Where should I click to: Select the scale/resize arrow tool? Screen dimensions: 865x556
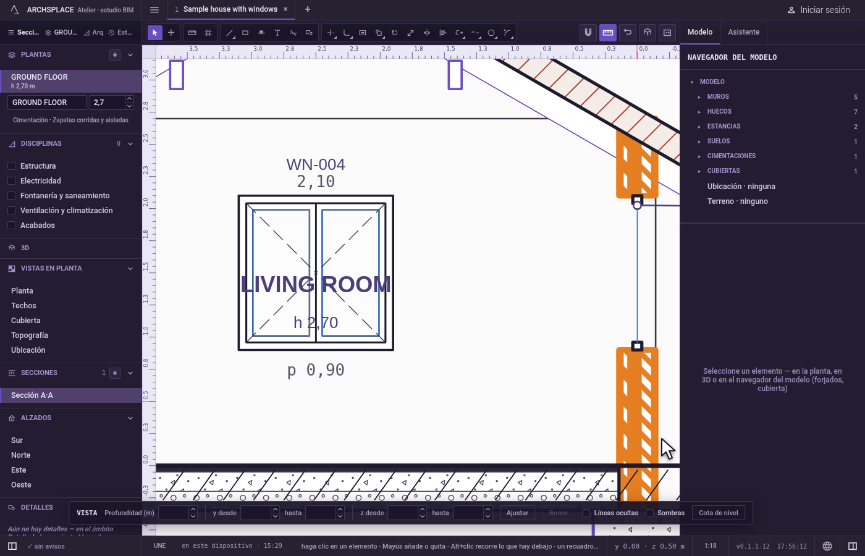411,33
